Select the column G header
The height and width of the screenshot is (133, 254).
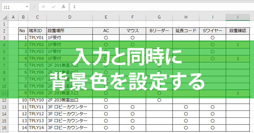(159, 17)
